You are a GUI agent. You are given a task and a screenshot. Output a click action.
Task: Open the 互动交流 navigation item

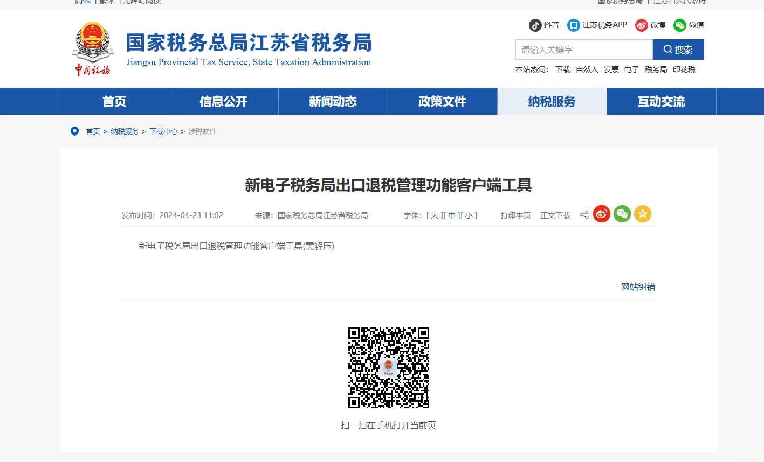tap(662, 101)
